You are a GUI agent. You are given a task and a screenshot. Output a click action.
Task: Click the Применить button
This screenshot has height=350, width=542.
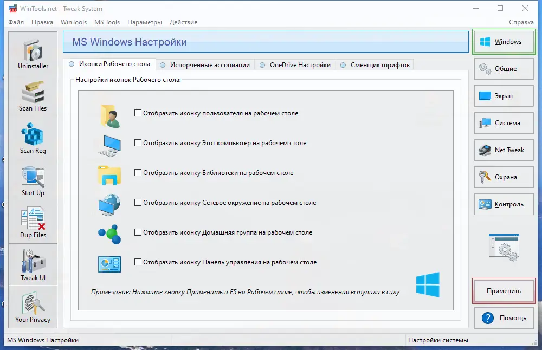(504, 291)
